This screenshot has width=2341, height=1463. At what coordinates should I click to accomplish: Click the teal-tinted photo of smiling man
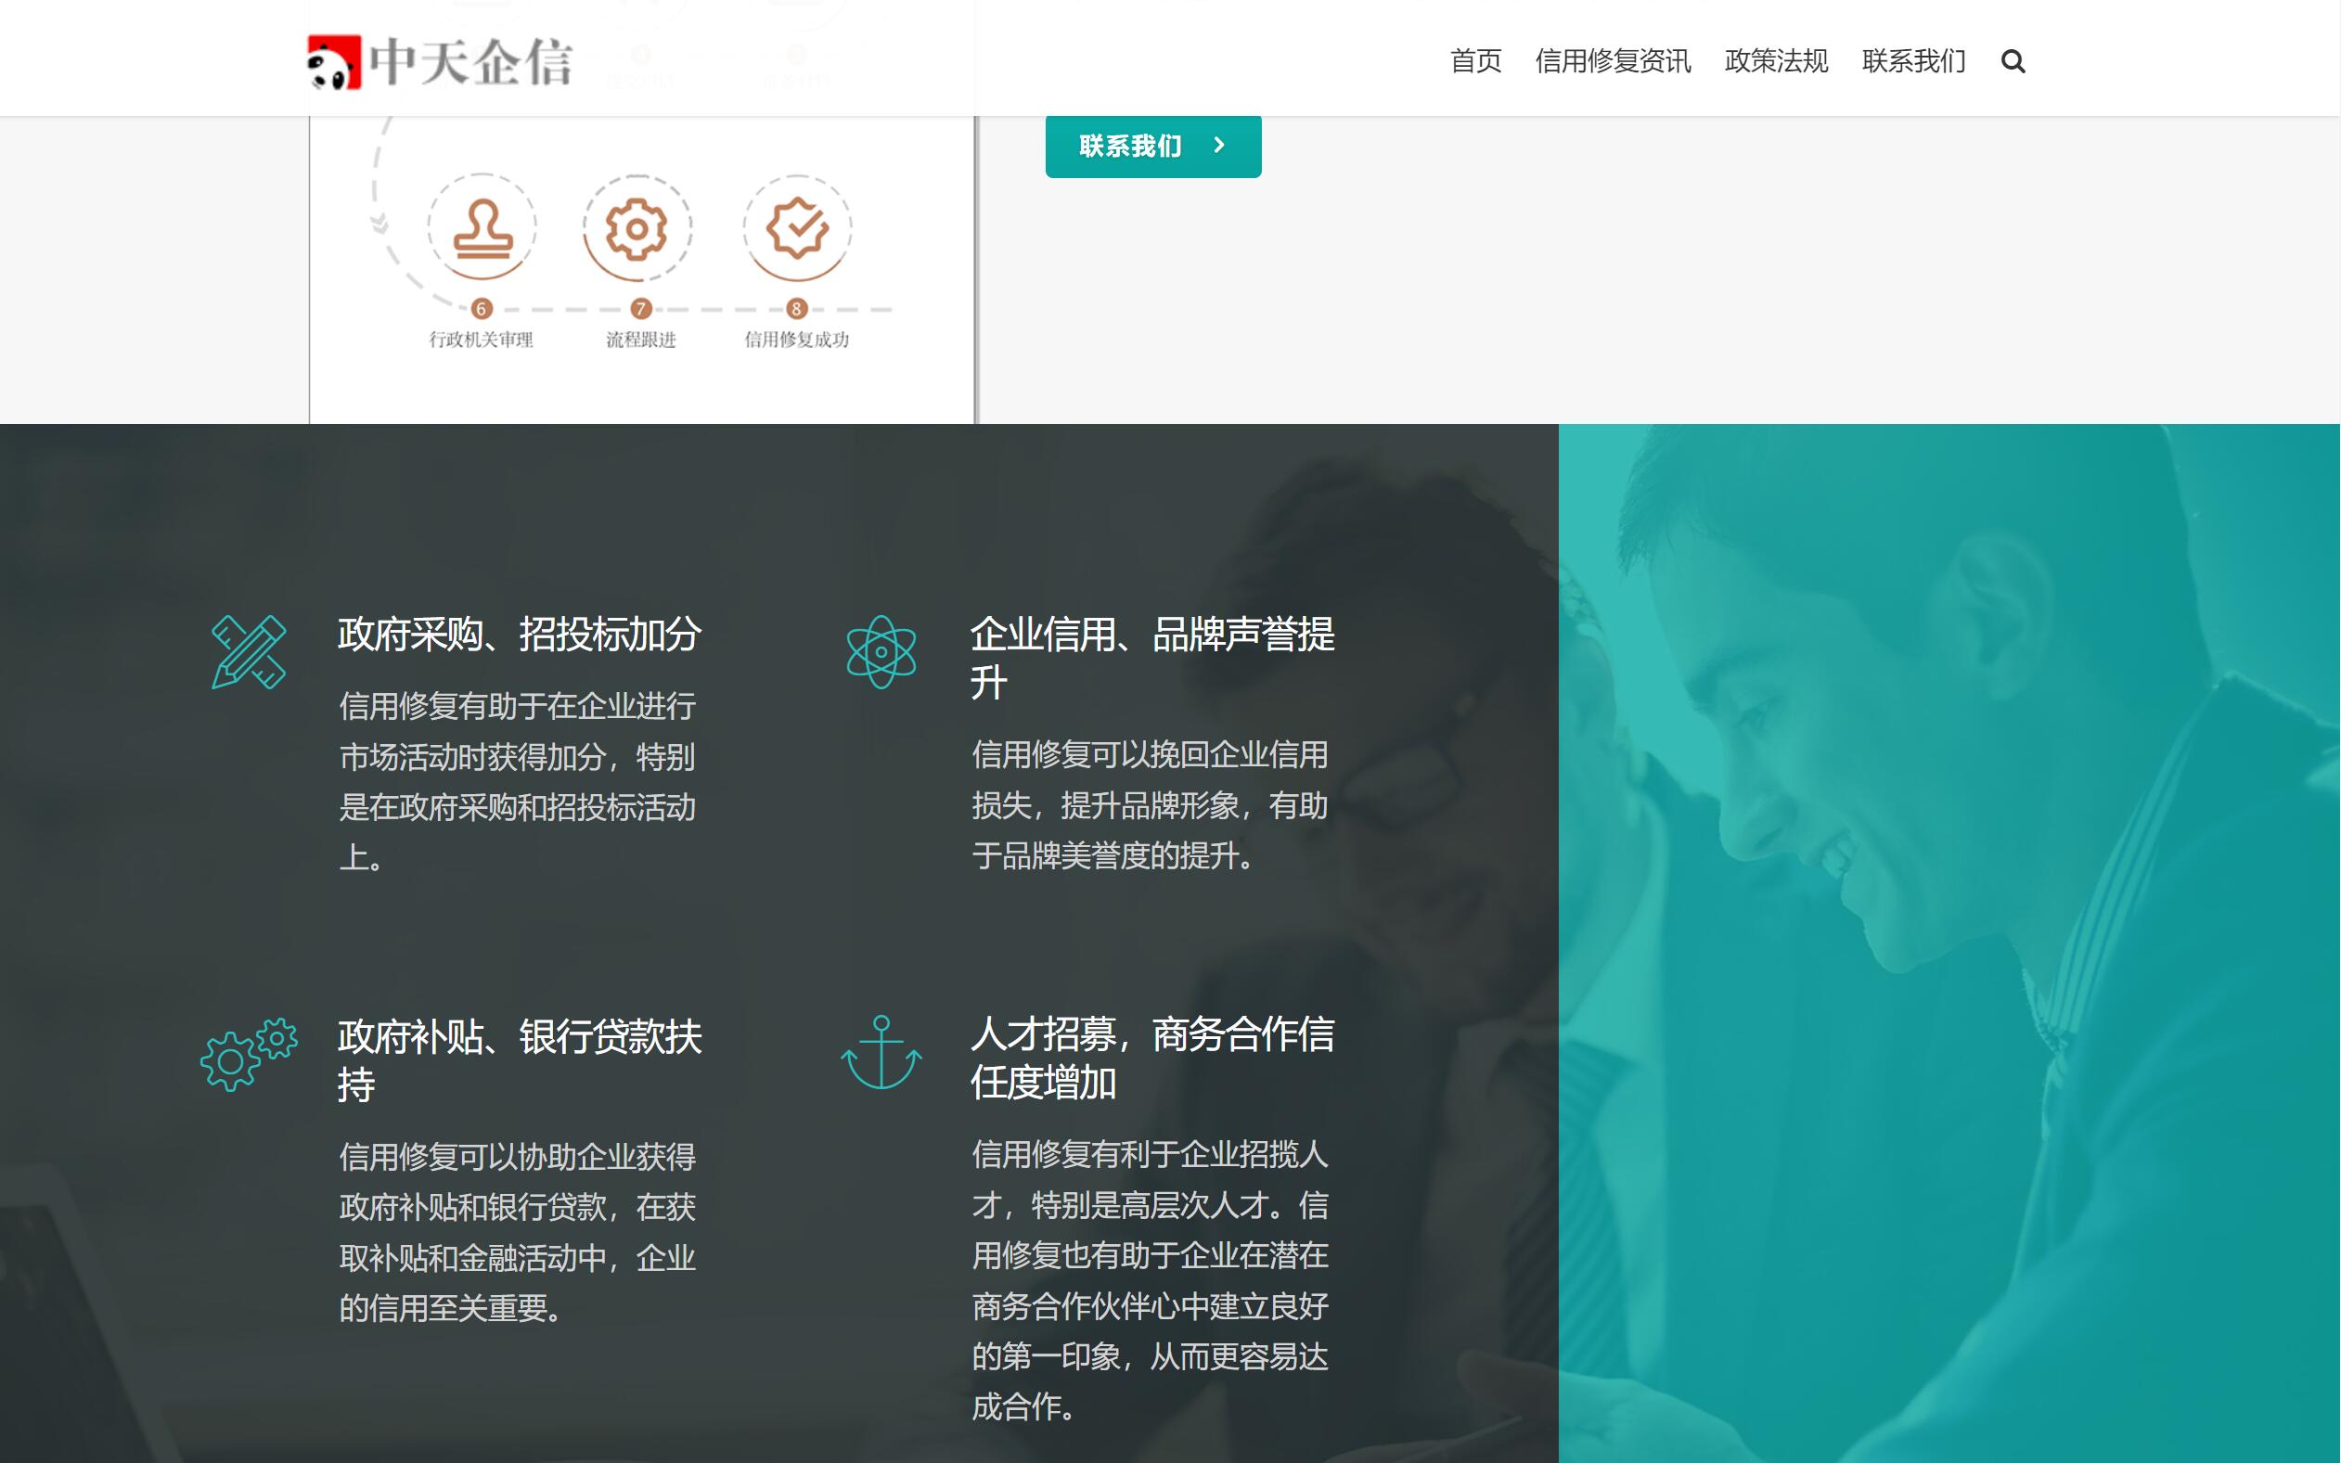[1949, 943]
